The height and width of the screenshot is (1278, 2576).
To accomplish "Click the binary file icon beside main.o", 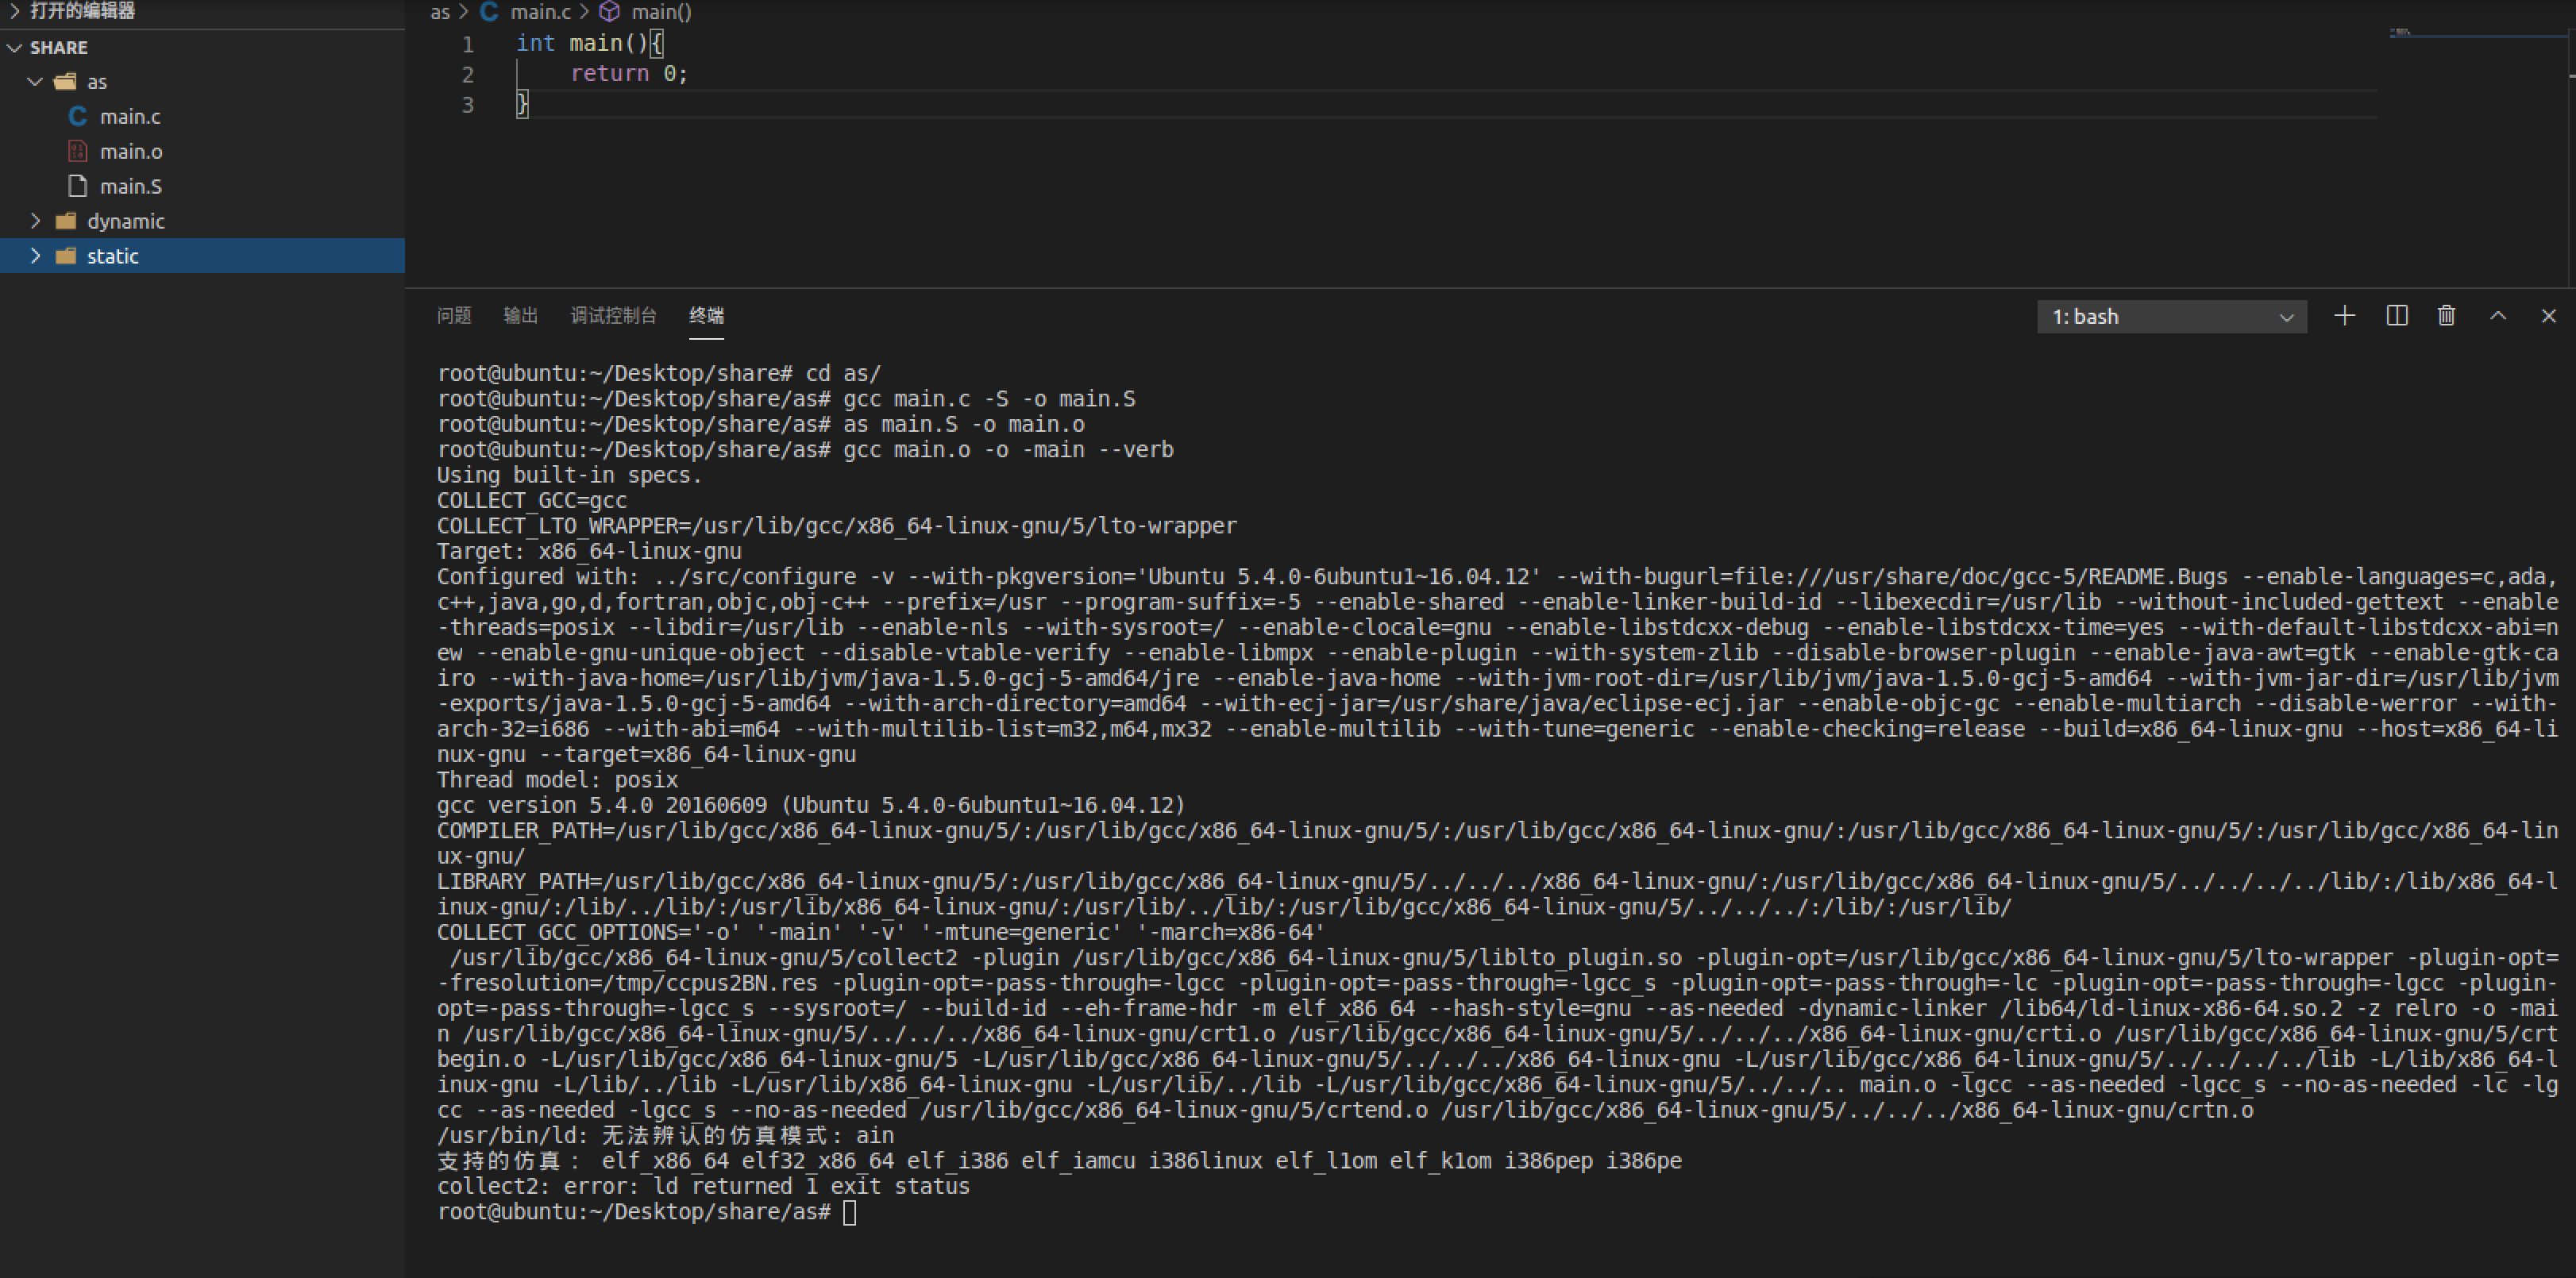I will click(77, 152).
